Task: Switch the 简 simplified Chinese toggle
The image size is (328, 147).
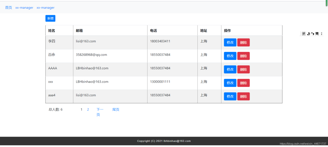Action: 317,34
